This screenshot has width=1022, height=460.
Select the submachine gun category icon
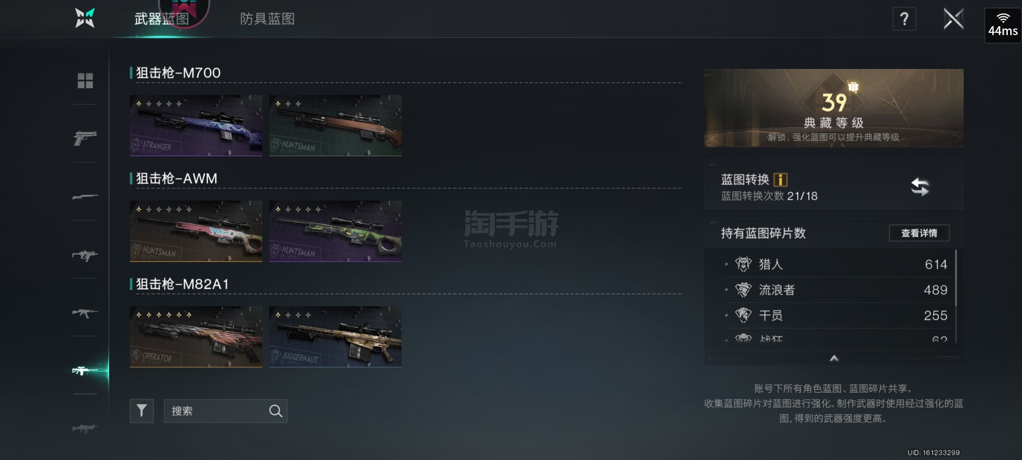coord(85,255)
